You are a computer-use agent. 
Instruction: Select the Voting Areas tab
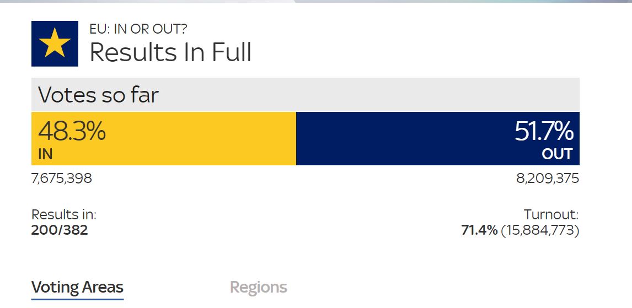pyautogui.click(x=77, y=287)
